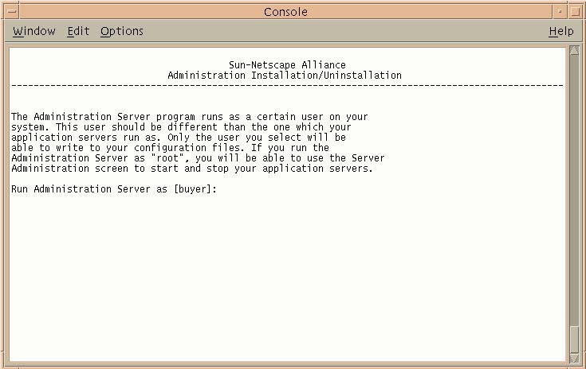
Task: Open the Options menu
Action: click(x=122, y=31)
